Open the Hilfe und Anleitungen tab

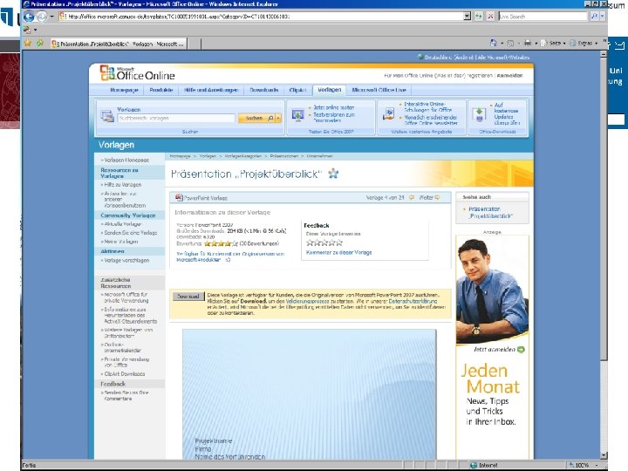(211, 90)
